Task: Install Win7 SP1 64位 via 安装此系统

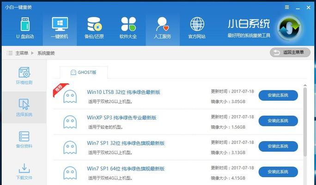Action: [x=278, y=172]
